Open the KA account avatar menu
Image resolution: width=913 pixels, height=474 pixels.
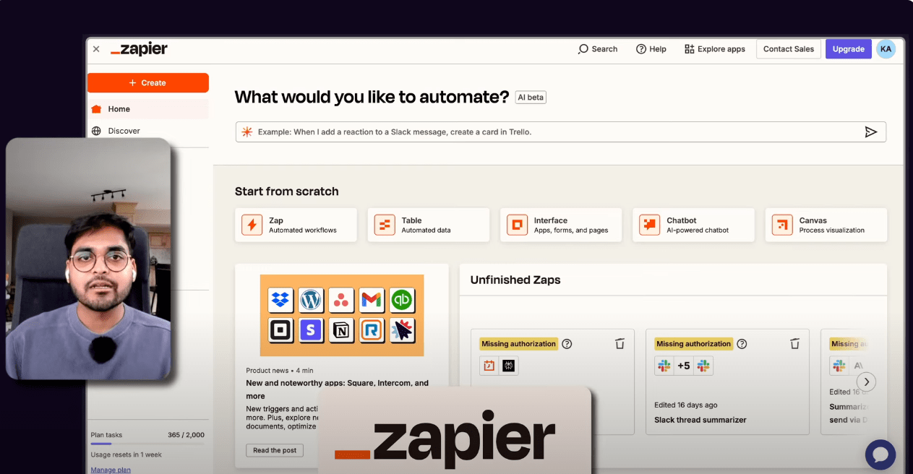(886, 49)
